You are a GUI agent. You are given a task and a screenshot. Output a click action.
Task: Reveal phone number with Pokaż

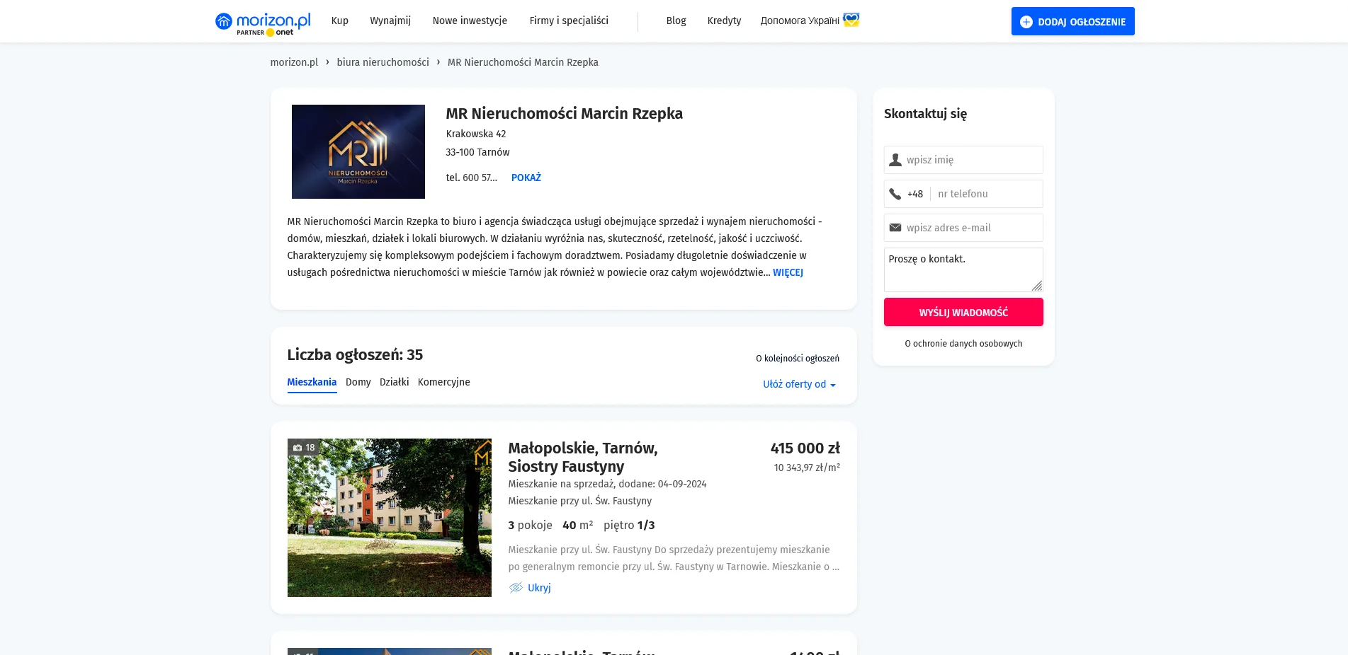pos(526,178)
